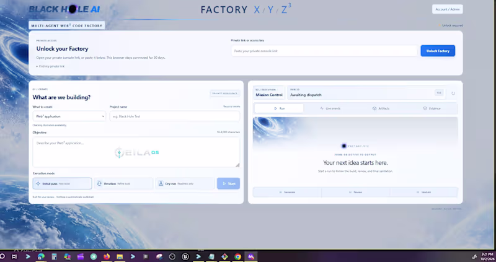Select the Dry run execution mode
This screenshot has width=496, height=262.
(x=185, y=183)
